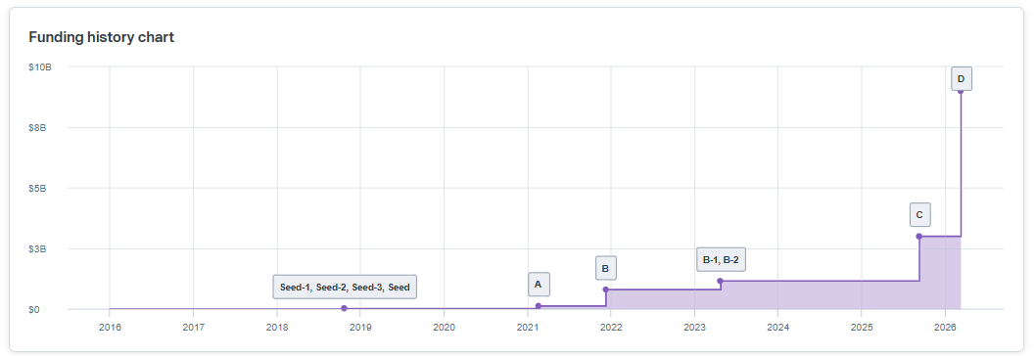Click the 2026 x-axis year label
Viewport: 1035px width, 356px height.
tap(945, 327)
